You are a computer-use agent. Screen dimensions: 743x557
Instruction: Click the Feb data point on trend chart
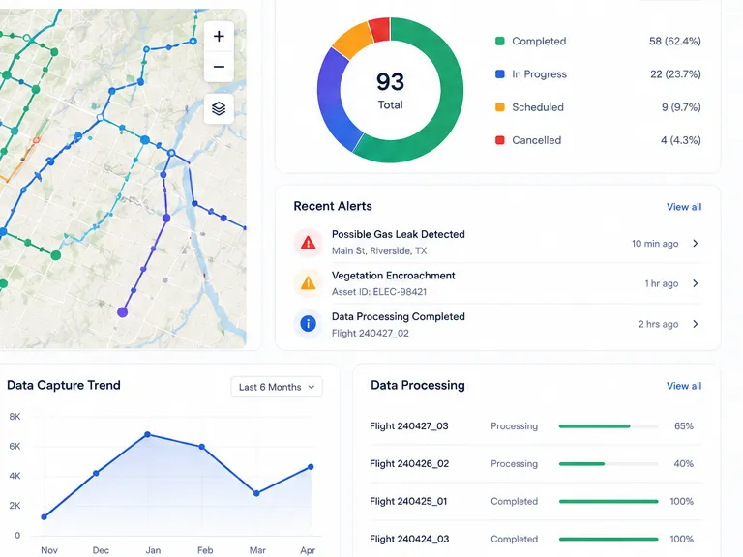pos(202,447)
